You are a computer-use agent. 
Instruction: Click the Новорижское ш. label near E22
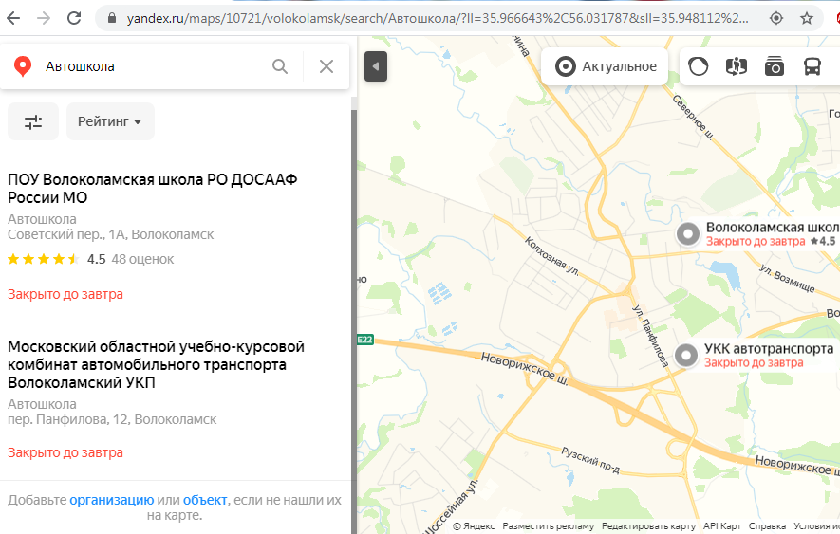pyautogui.click(x=525, y=369)
